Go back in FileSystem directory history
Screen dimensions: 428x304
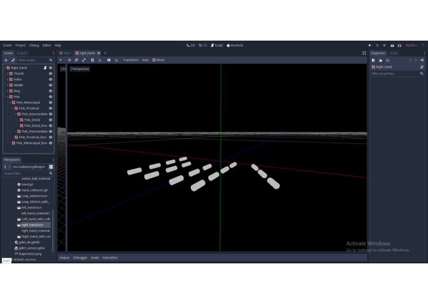5,167
